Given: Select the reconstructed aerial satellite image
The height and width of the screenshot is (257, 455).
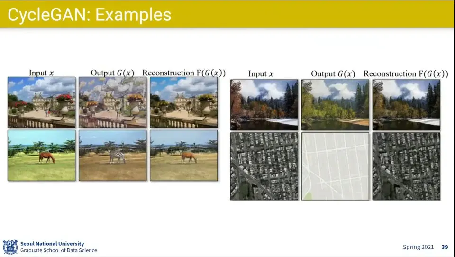Looking at the screenshot, I should click(x=406, y=166).
